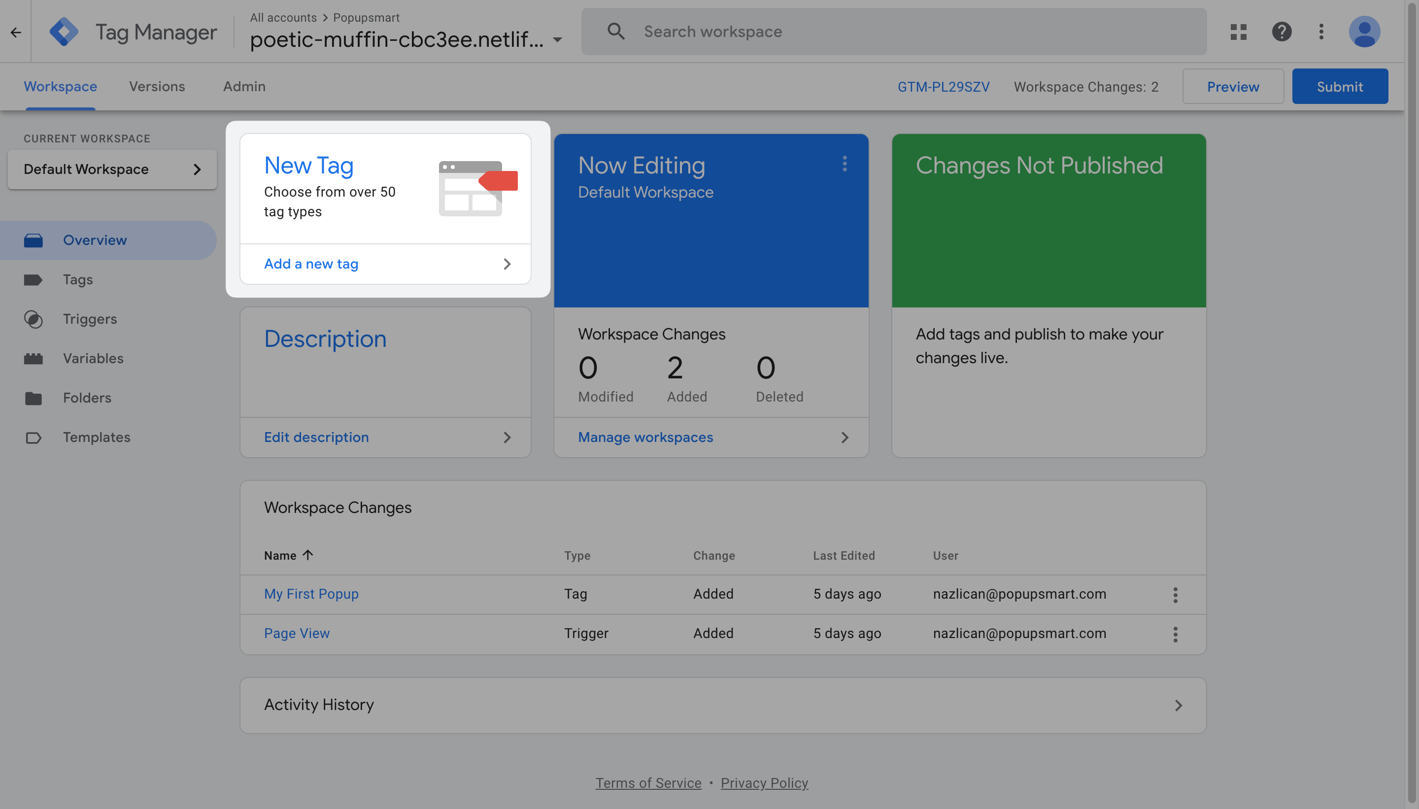Switch to the Versions tab
The image size is (1419, 809).
tap(157, 86)
